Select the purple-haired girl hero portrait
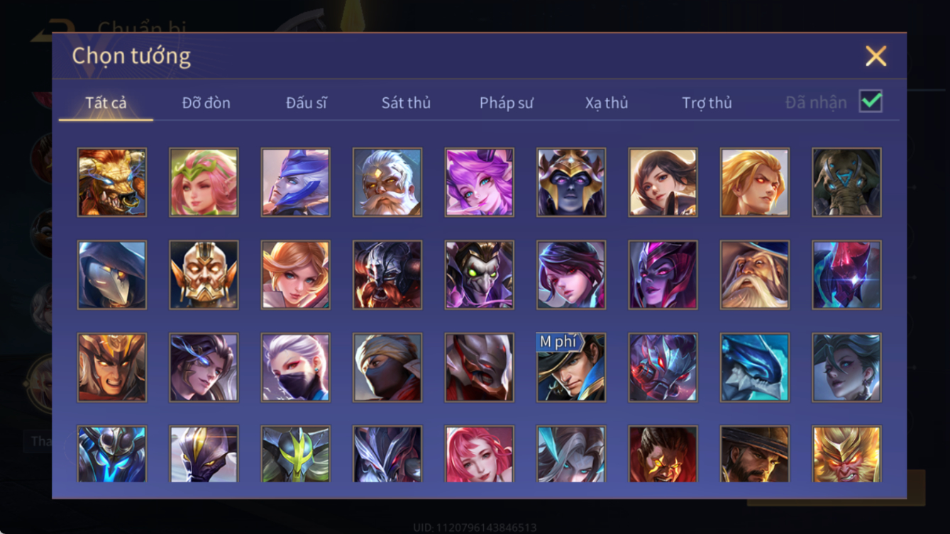 479,182
